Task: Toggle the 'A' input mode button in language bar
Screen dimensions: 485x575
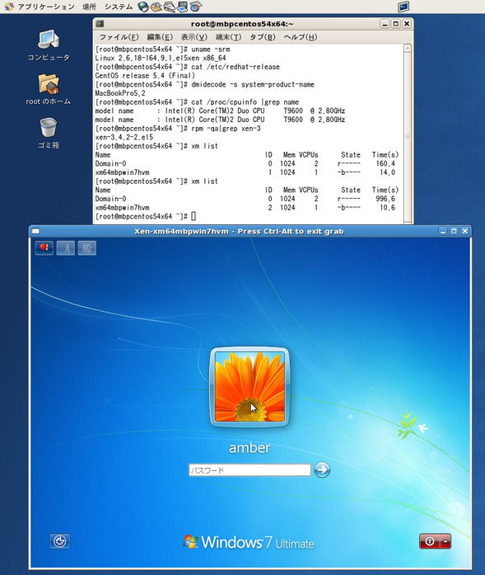Action: point(66,247)
